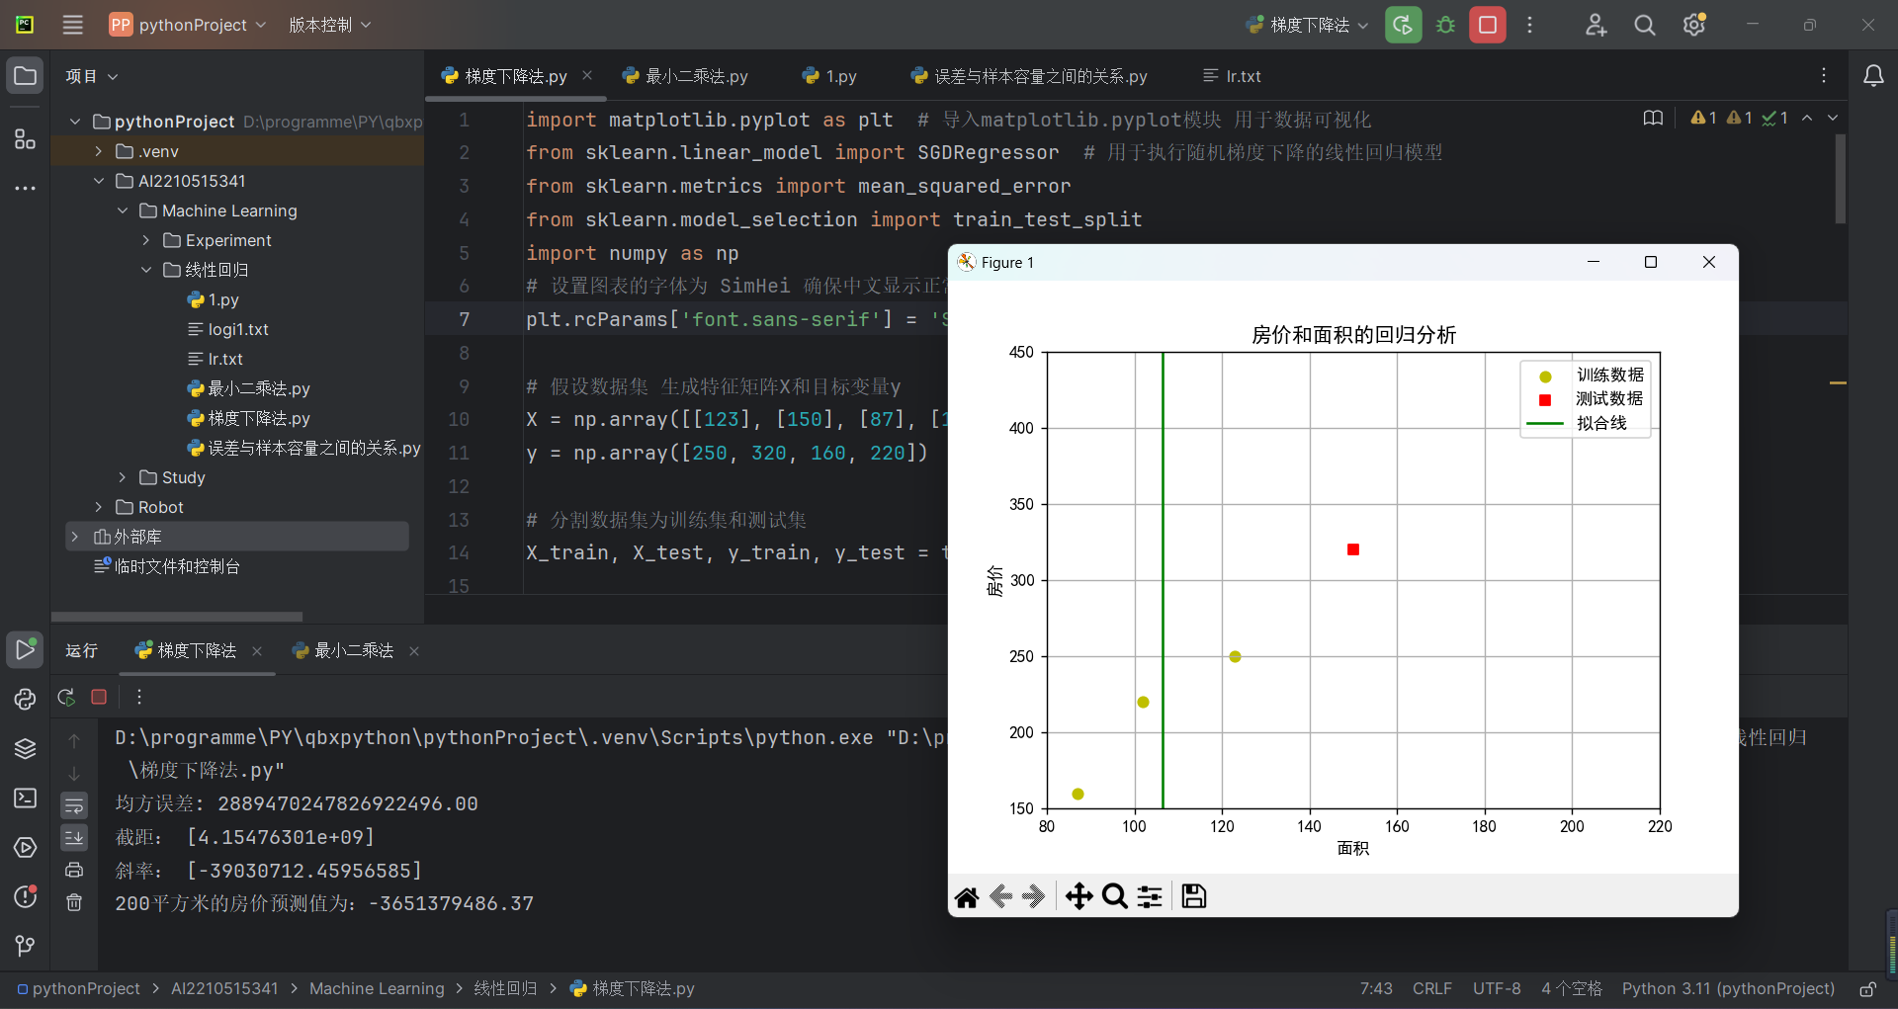The width and height of the screenshot is (1898, 1009).
Task: Click editor vertical scrollbar thumb
Action: click(1841, 178)
